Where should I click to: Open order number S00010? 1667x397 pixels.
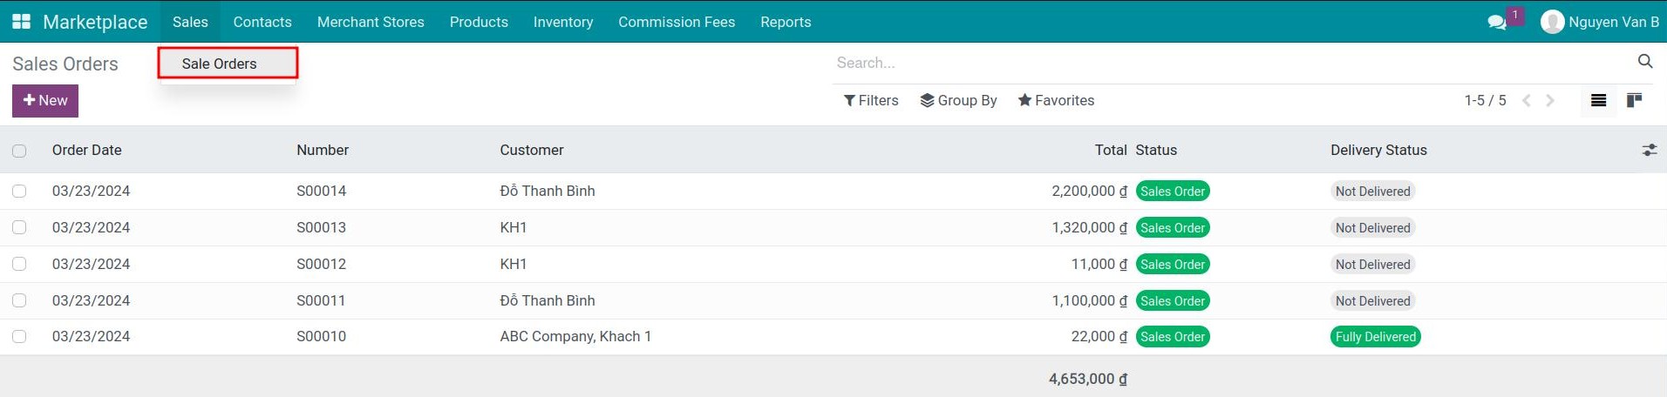click(x=322, y=337)
